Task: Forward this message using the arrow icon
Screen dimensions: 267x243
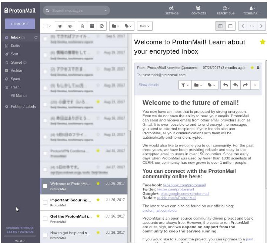Action: [x=246, y=85]
